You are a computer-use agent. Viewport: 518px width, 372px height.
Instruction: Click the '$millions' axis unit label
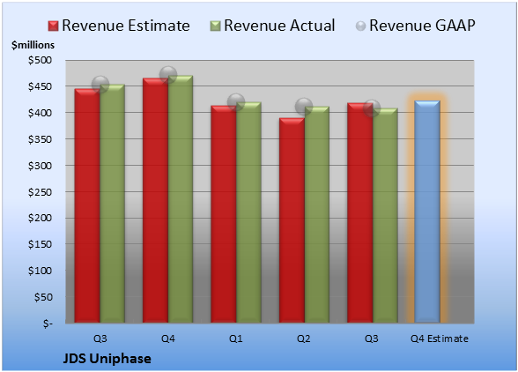(x=33, y=45)
